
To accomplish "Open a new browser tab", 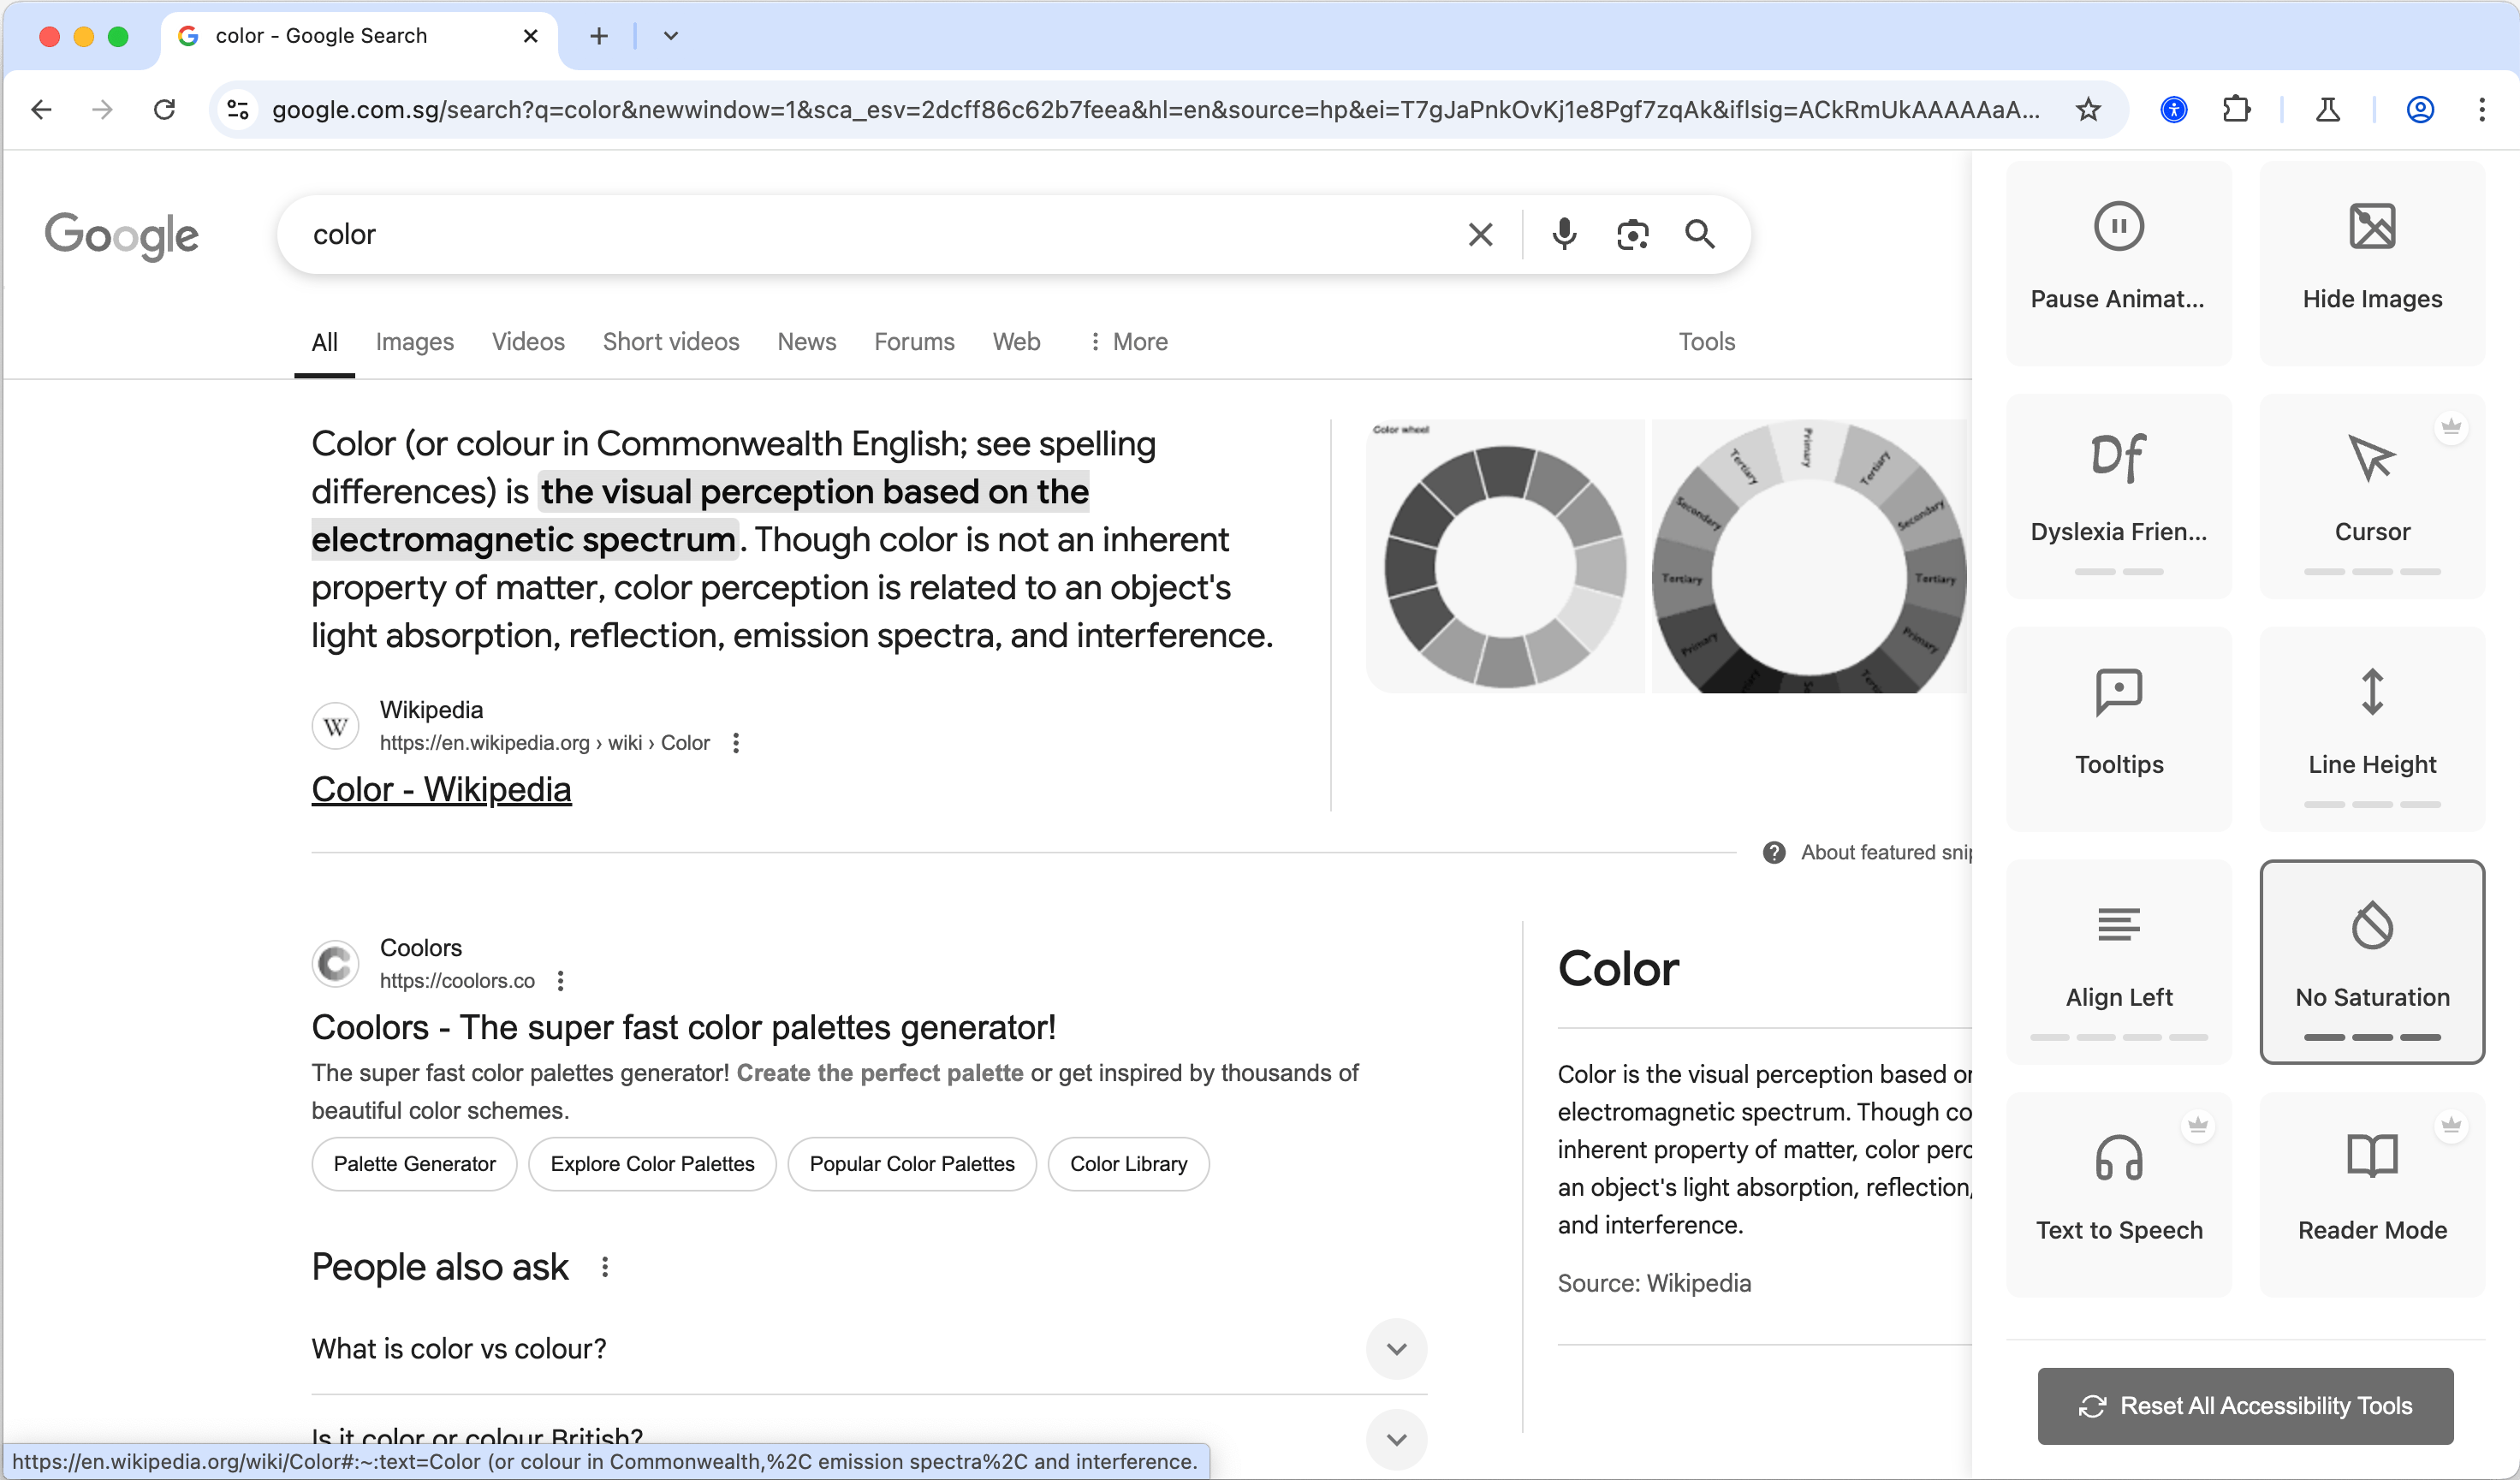I will (599, 36).
